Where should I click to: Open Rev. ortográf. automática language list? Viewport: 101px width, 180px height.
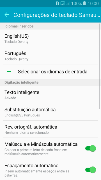(50, 129)
